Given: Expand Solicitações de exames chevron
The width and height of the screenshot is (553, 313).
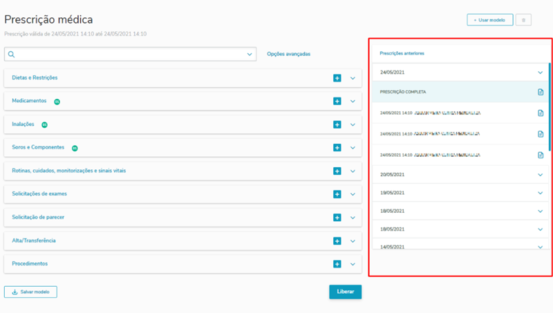Looking at the screenshot, I should (x=353, y=195).
